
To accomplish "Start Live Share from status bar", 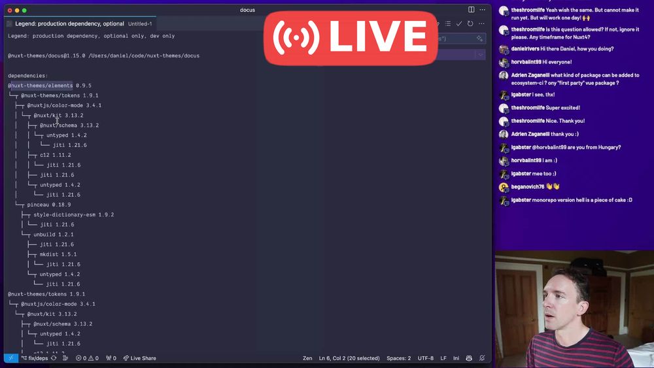I will (x=140, y=358).
